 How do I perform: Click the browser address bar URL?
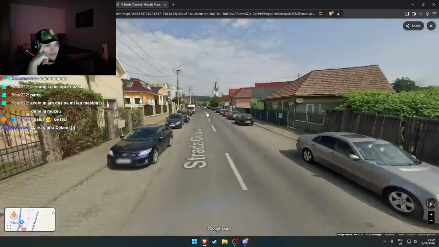coord(215,14)
